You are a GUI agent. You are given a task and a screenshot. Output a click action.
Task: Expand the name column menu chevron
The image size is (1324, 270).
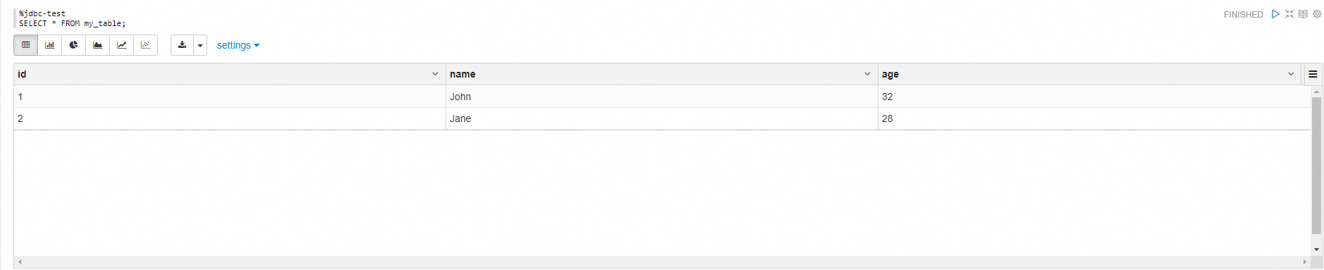click(867, 74)
